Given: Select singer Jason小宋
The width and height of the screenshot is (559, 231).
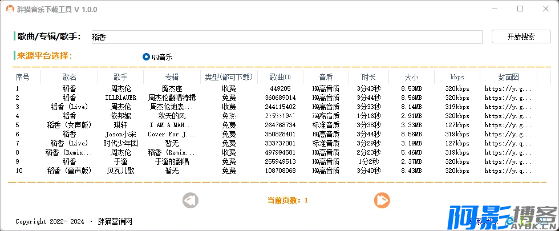Looking at the screenshot, I should pos(120,135).
